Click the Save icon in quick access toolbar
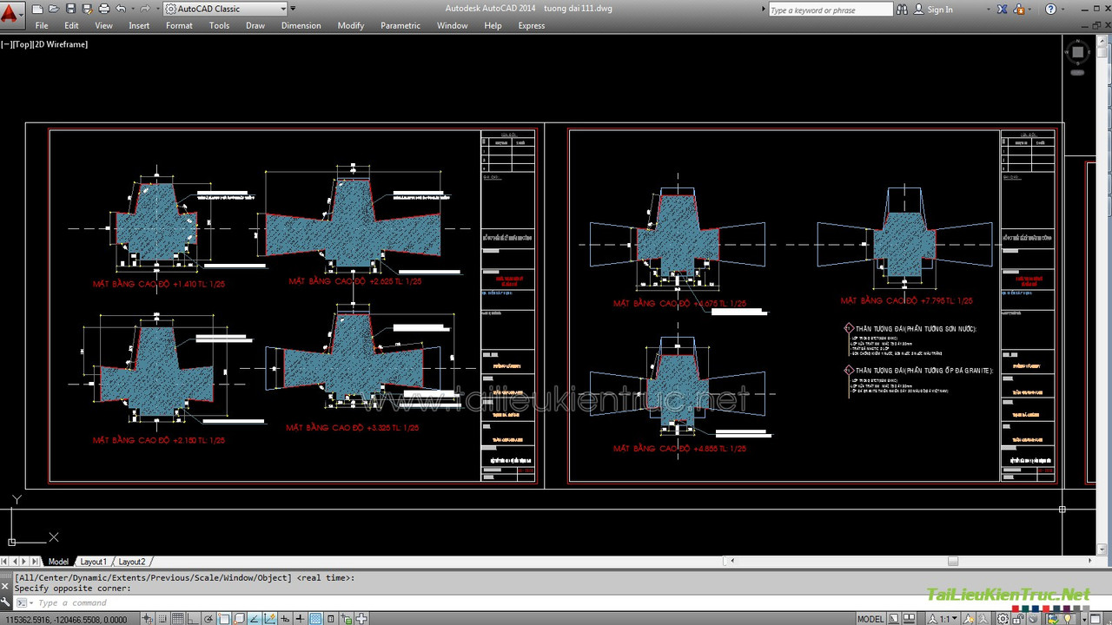 pyautogui.click(x=71, y=9)
